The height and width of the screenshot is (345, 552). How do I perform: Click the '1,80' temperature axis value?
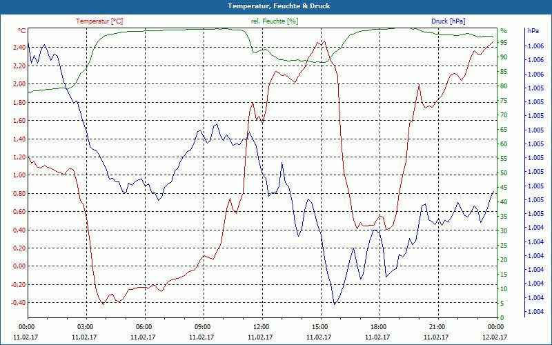pos(19,102)
